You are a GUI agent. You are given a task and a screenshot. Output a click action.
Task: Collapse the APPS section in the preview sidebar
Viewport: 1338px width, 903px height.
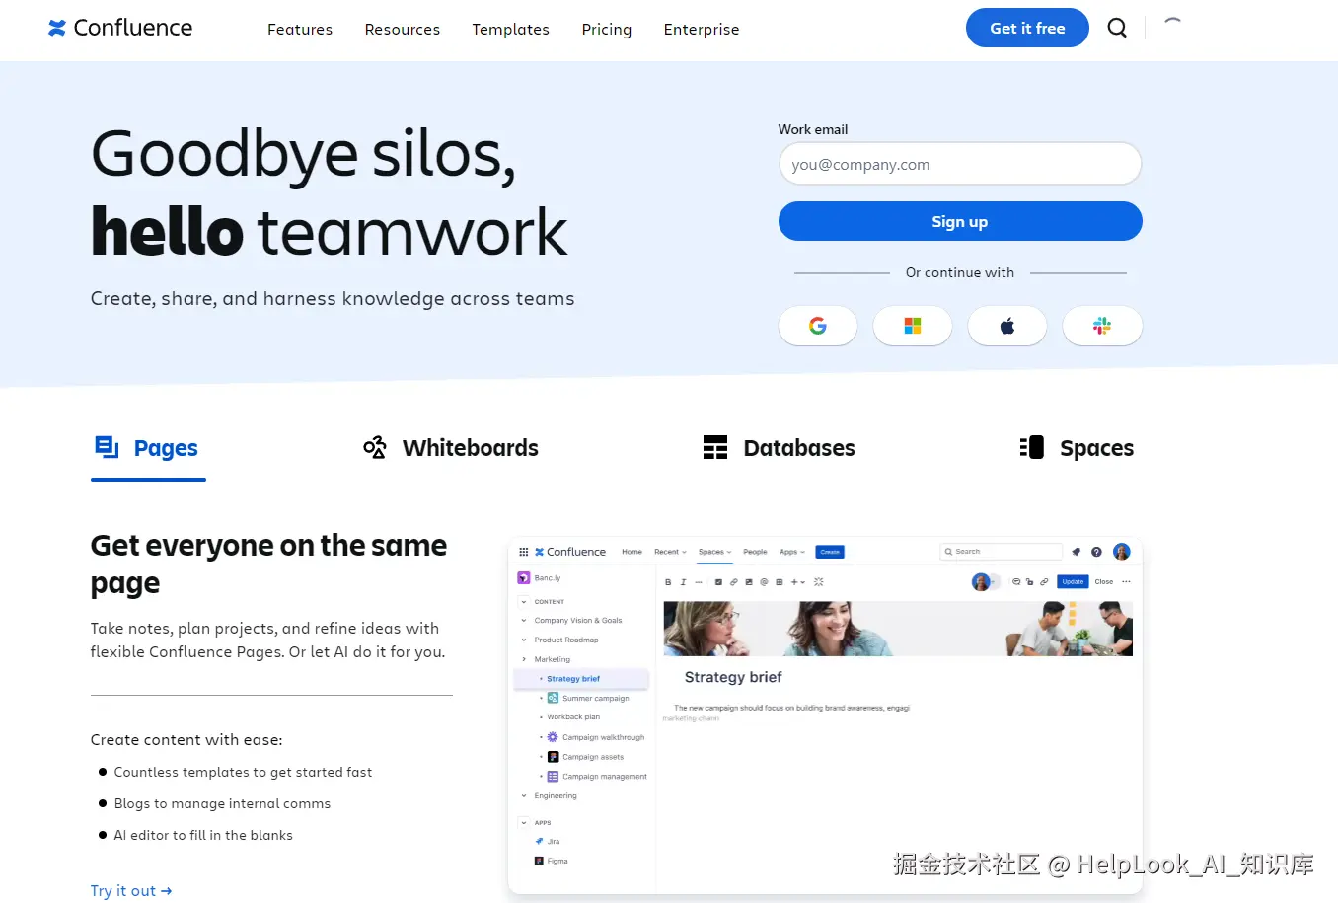click(x=524, y=822)
